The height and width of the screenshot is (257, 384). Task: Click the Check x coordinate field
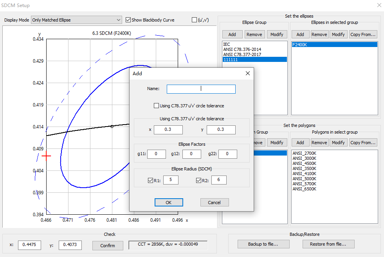click(x=29, y=245)
